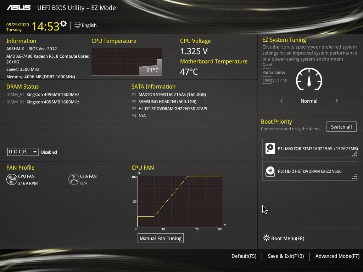Click DIMM_B1 Kingston 4096MB entry

pos(43,102)
